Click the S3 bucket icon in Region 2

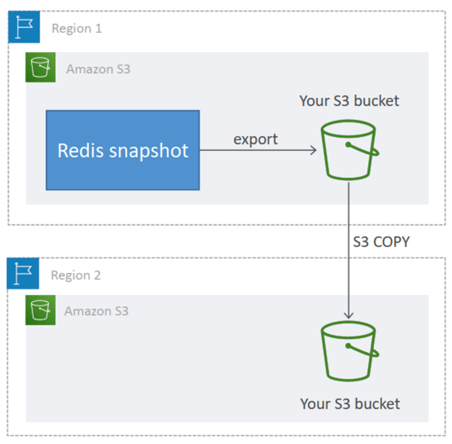pyautogui.click(x=350, y=351)
